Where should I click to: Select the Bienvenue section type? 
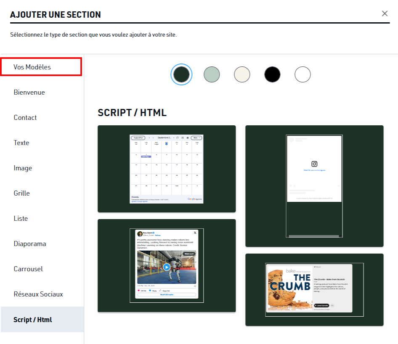tap(42, 92)
